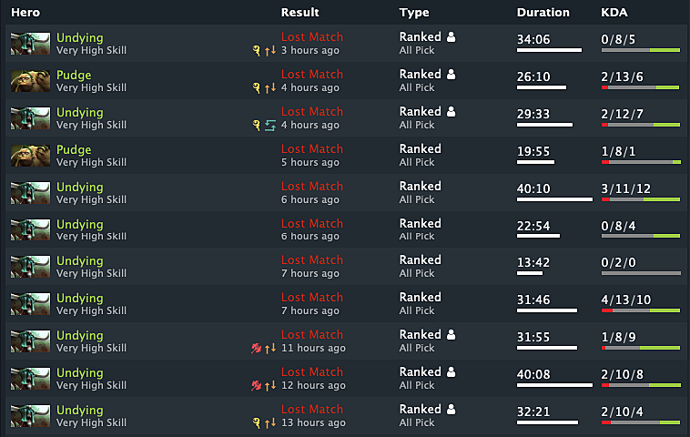This screenshot has width=690, height=437.
Task: Open the Undying portrait for the 13:42 match
Action: coord(30,267)
